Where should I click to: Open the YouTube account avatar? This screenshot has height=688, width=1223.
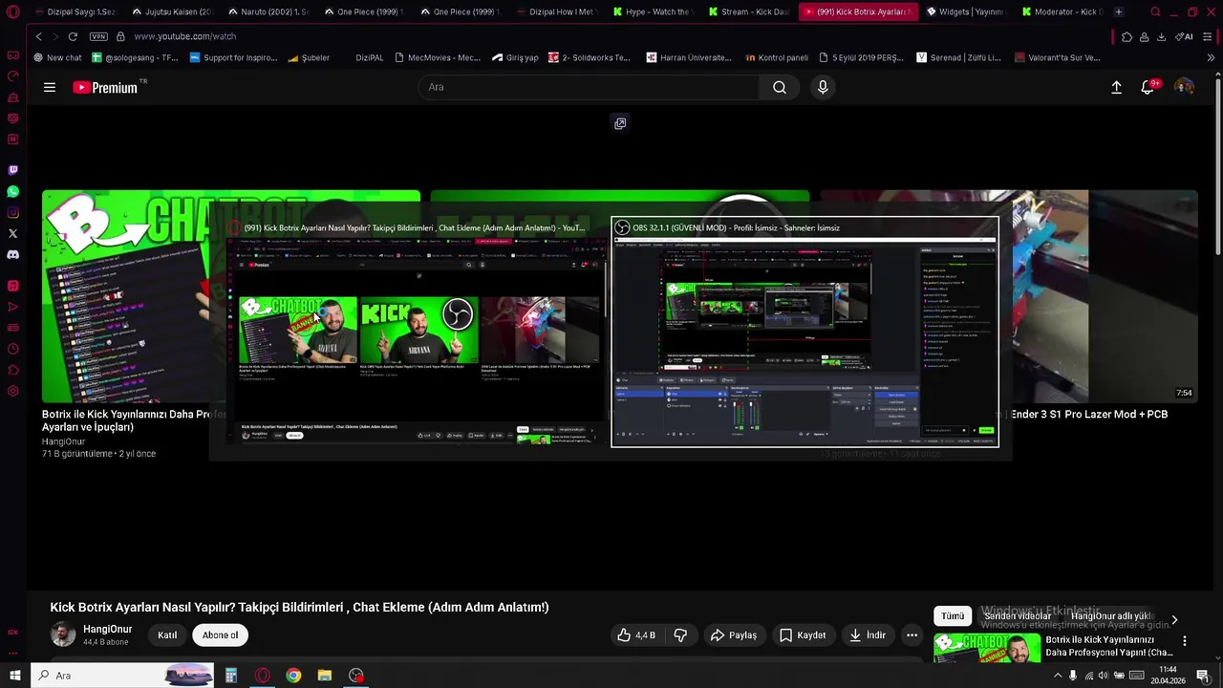pos(1184,87)
